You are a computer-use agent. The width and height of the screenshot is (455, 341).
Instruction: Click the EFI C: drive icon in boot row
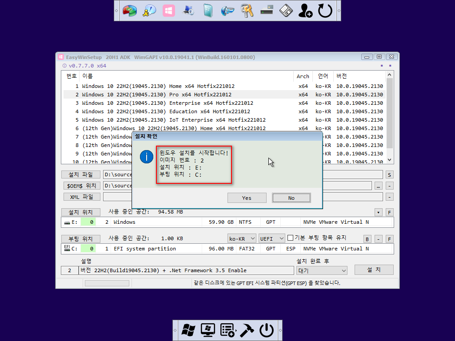(67, 248)
